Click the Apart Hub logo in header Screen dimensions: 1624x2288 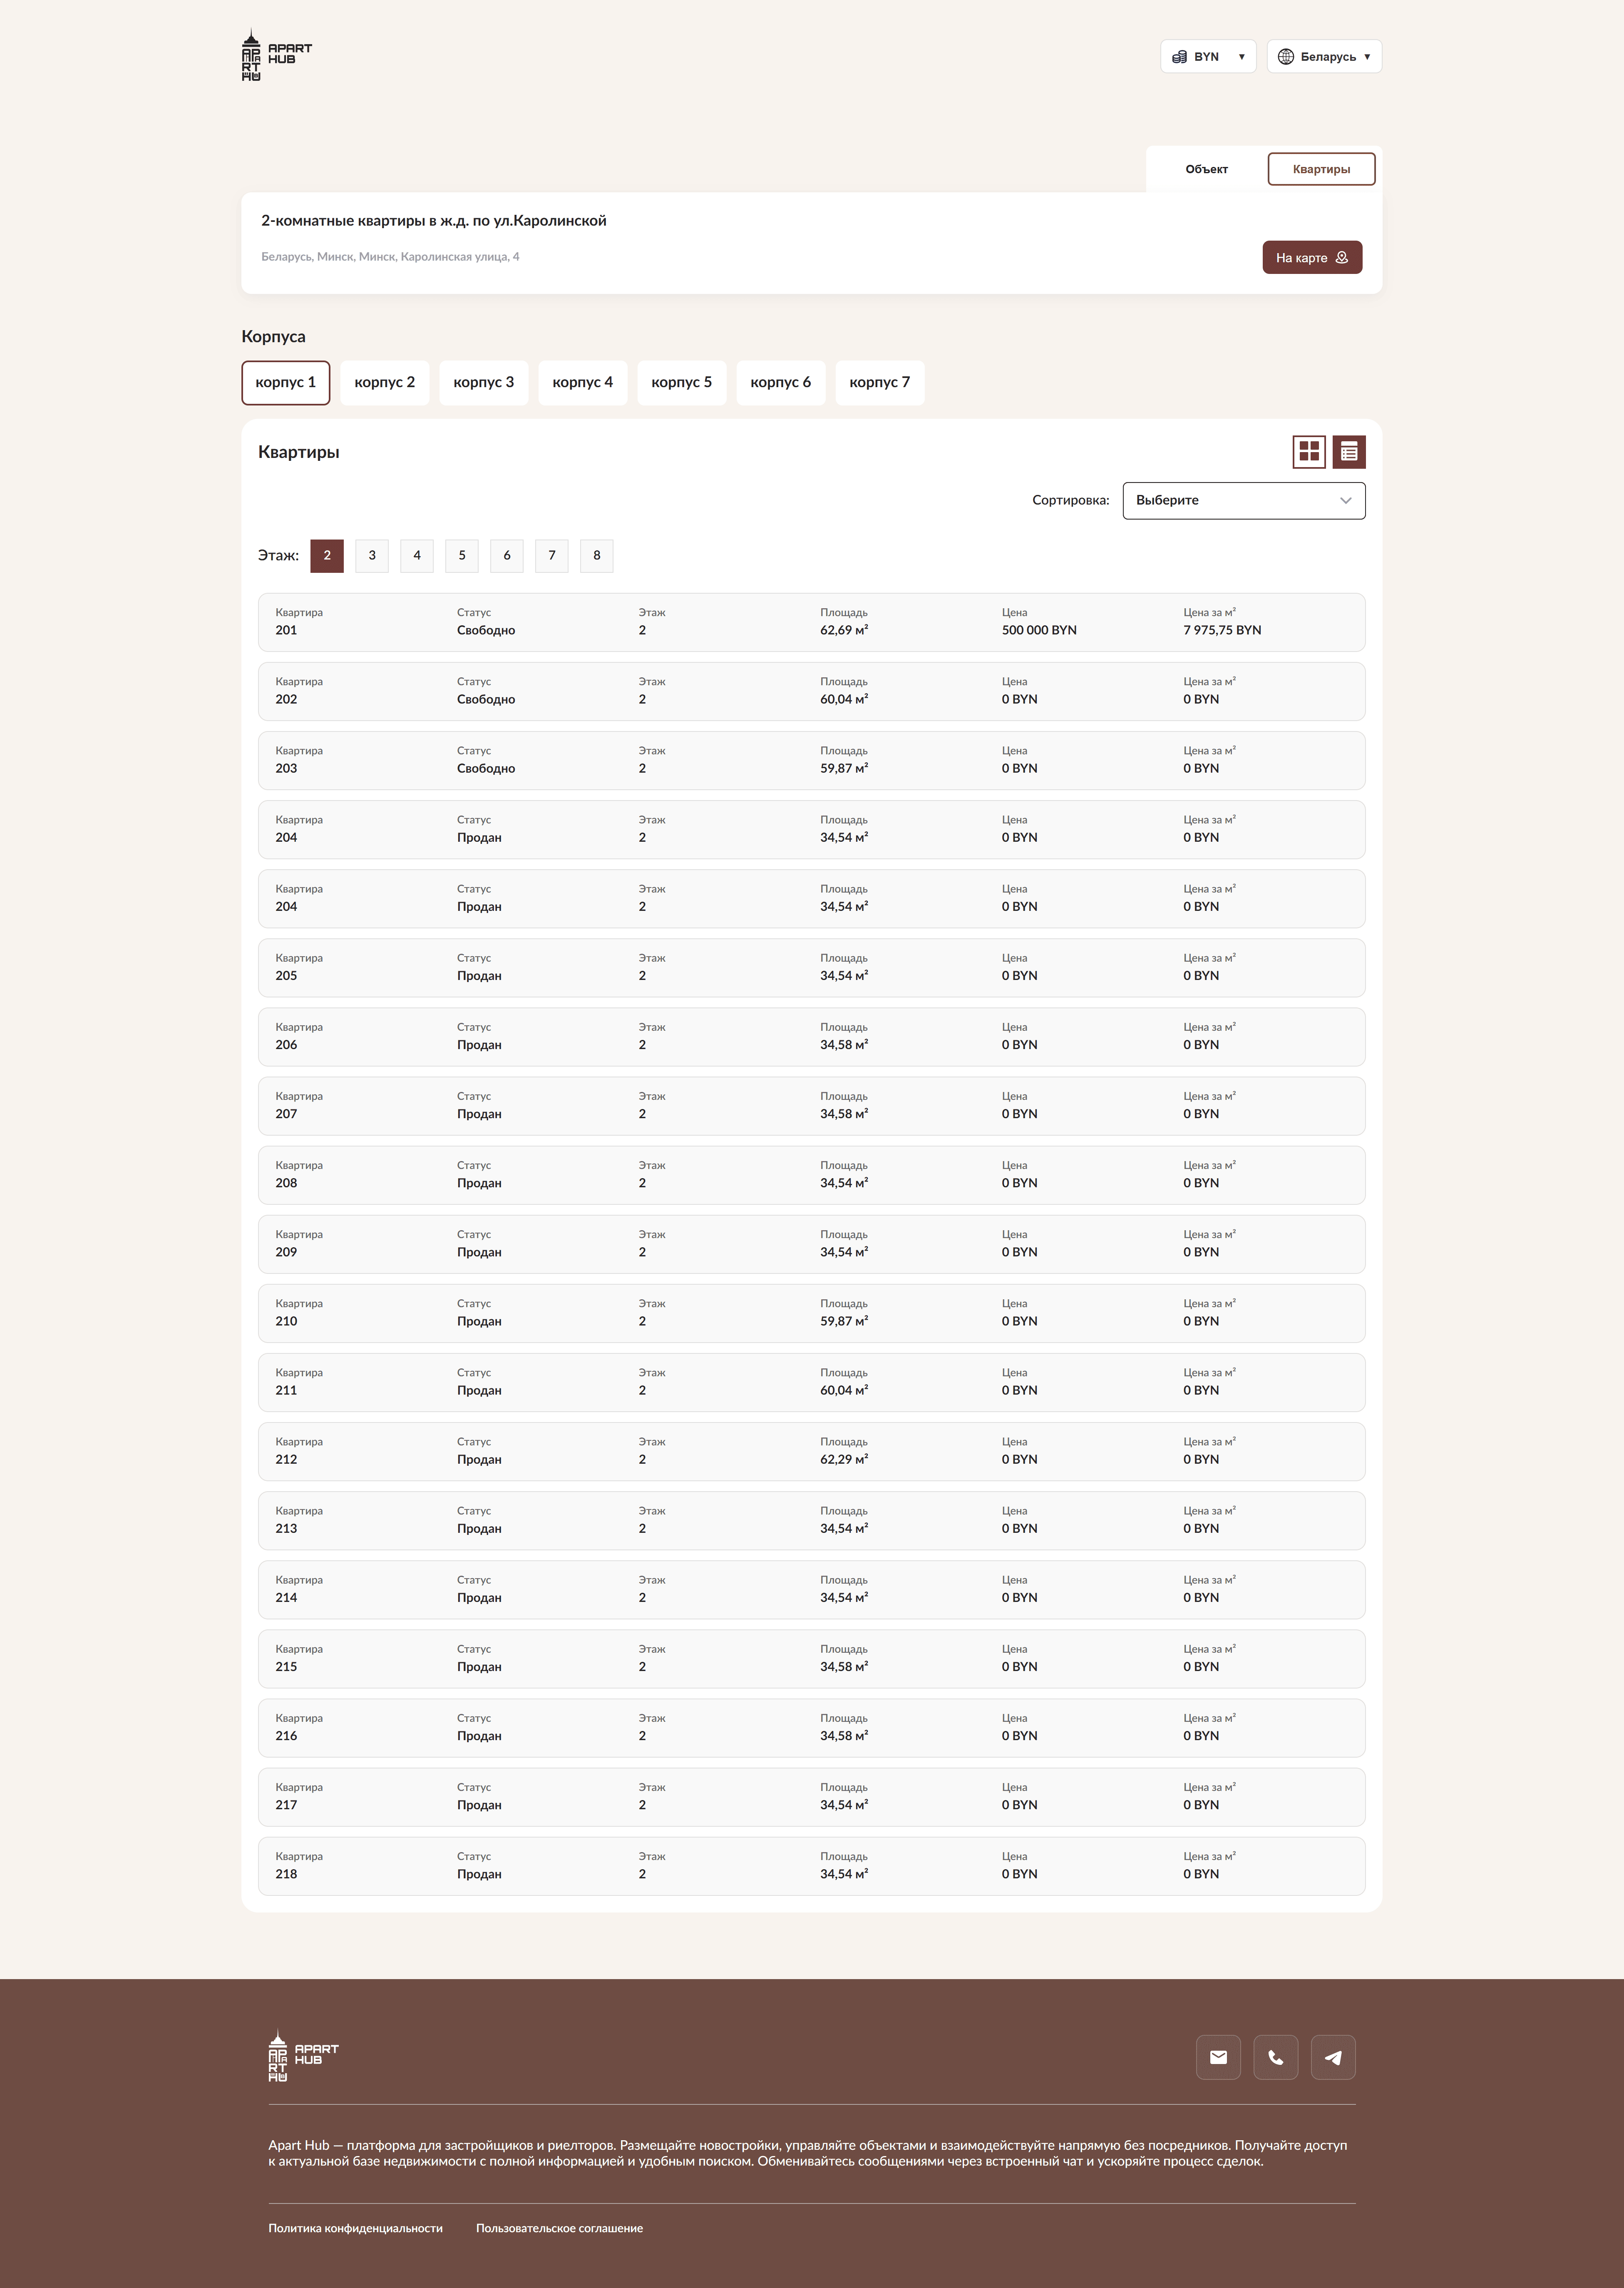point(276,55)
